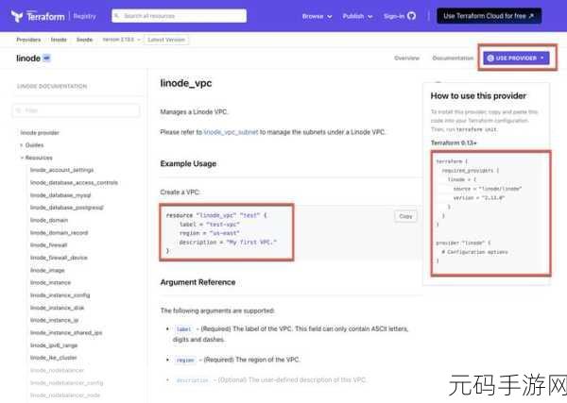Click the official badge next to linode title
Viewport: 567px width, 403px height.
[x=47, y=58]
